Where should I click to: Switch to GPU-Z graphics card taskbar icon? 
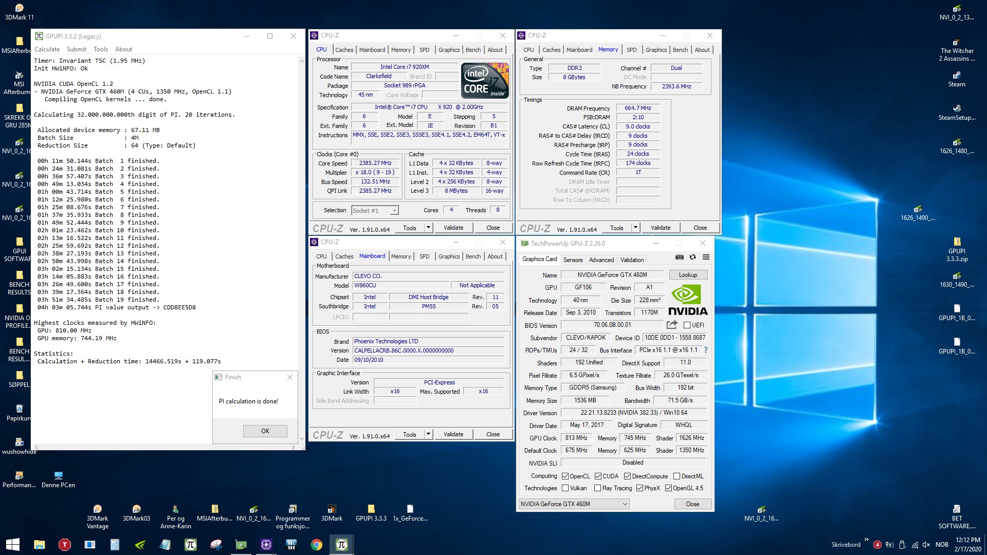(x=241, y=545)
